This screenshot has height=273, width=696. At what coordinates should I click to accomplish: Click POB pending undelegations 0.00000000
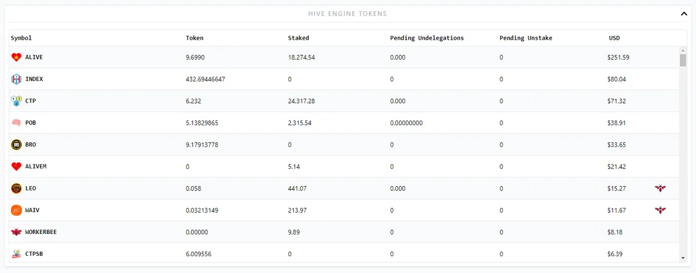(x=407, y=123)
